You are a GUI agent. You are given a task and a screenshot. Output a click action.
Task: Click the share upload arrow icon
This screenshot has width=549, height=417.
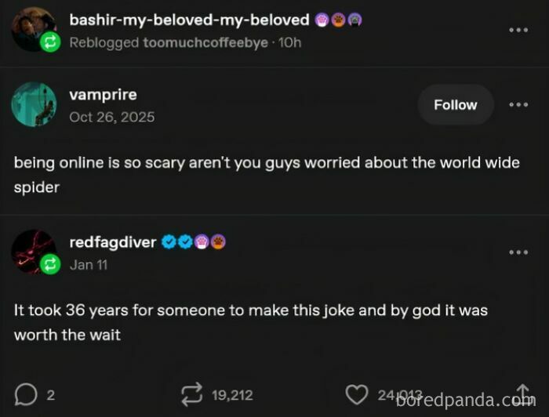[x=523, y=393]
